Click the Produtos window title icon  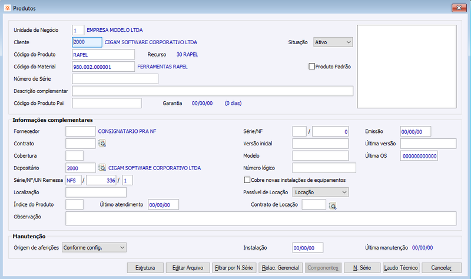pyautogui.click(x=8, y=8)
